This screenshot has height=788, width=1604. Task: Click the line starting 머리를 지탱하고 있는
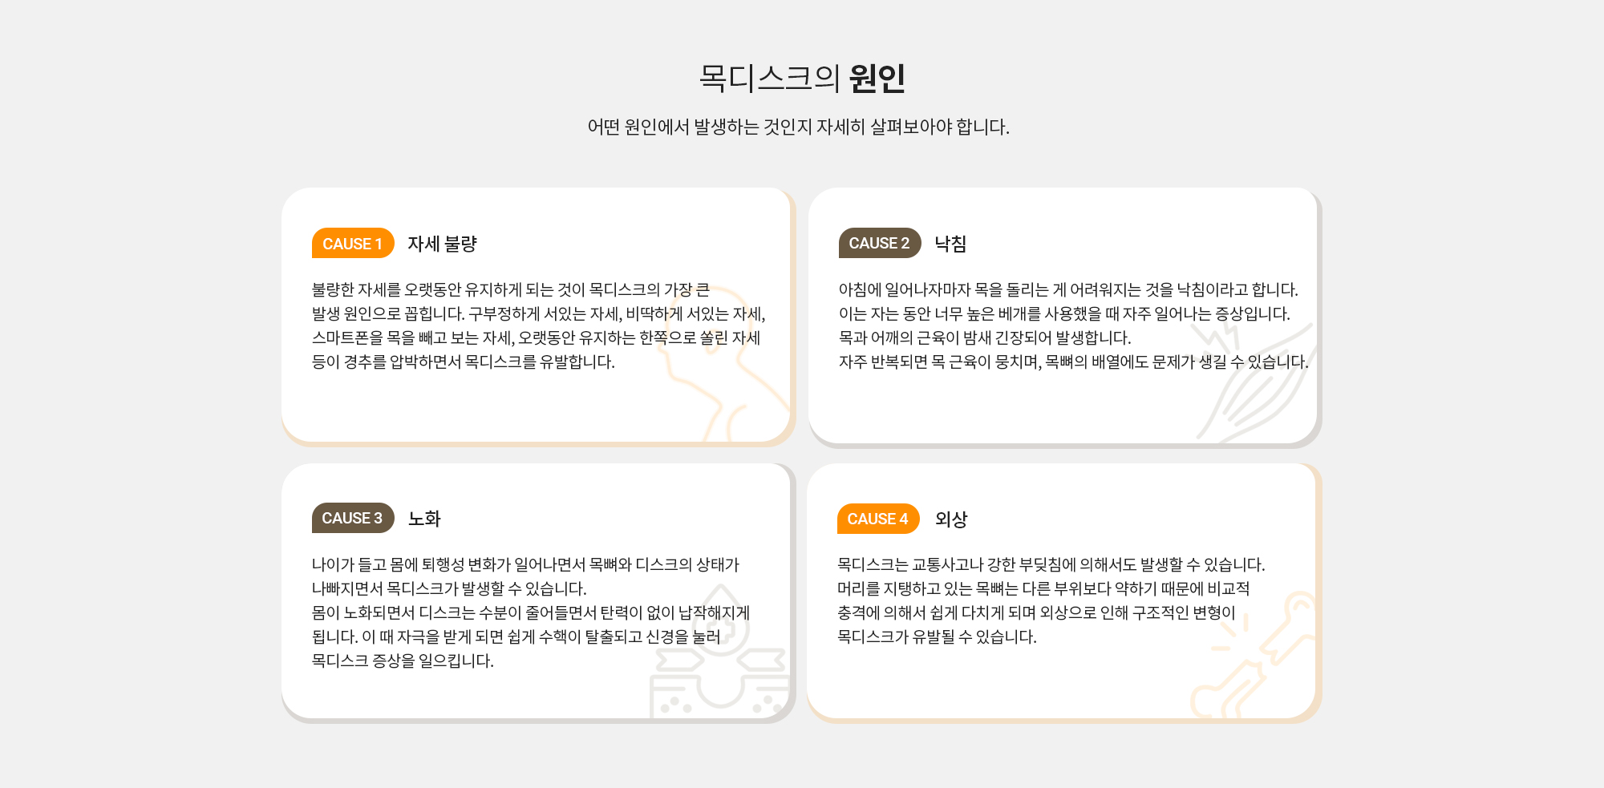(x=1043, y=588)
